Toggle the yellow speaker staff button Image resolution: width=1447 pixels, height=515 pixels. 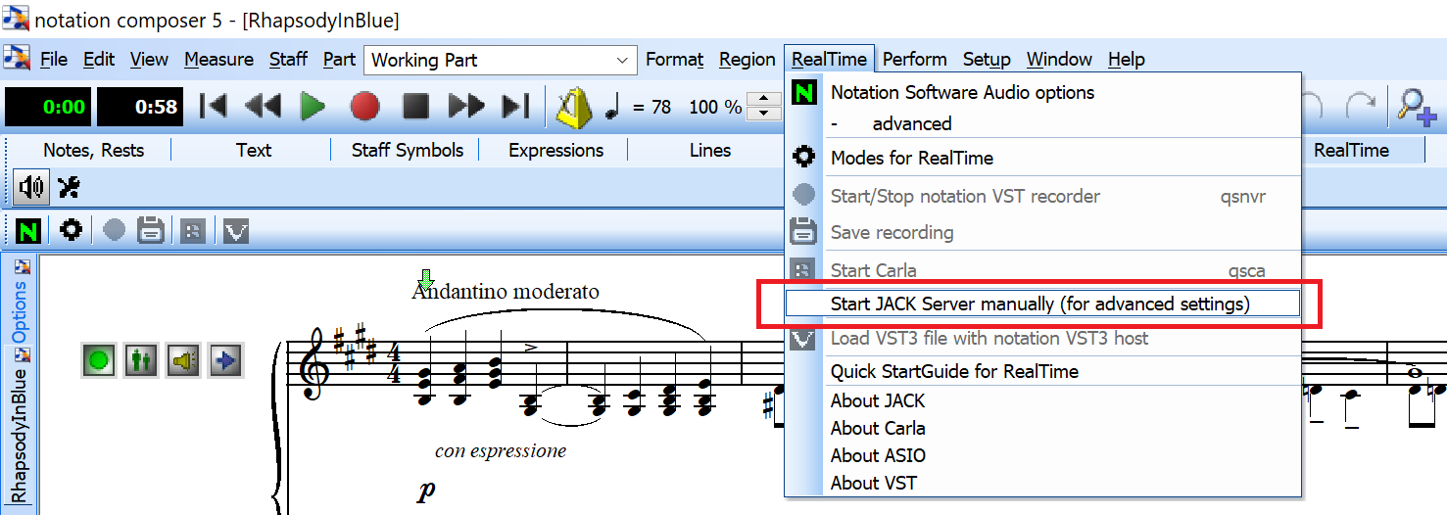click(x=183, y=360)
